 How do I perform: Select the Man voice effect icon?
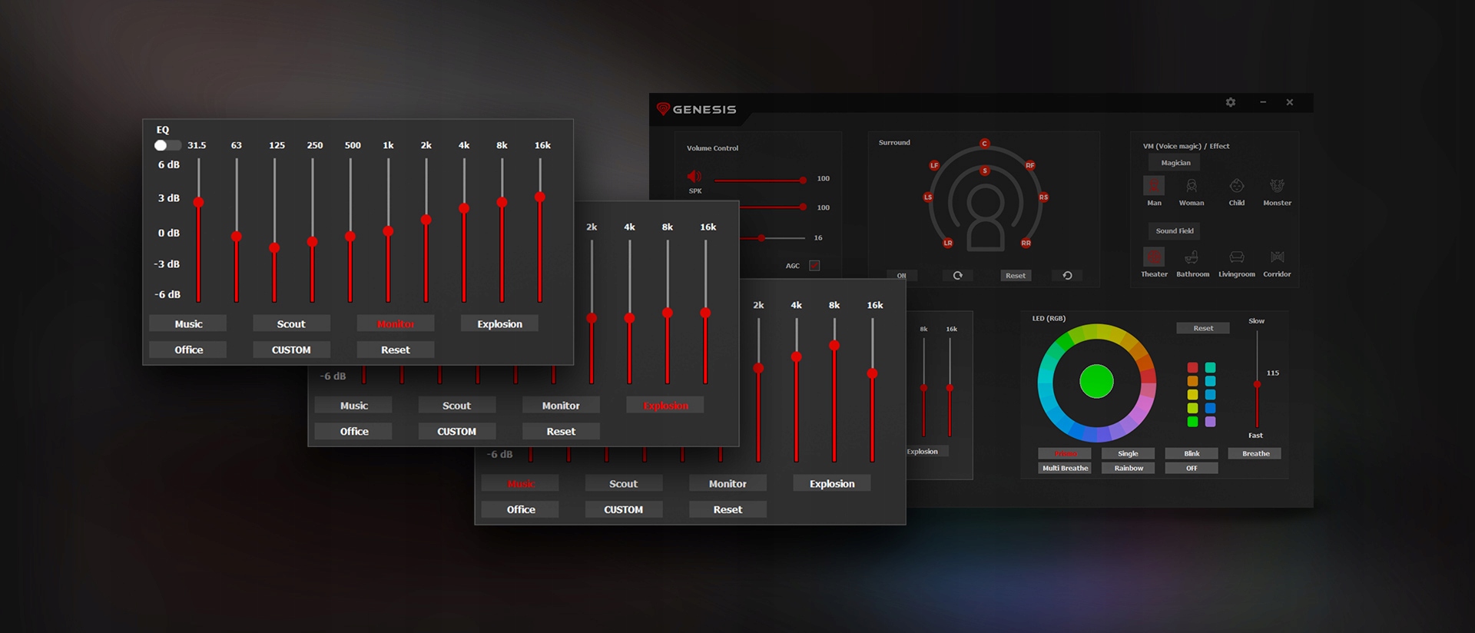pos(1154,186)
